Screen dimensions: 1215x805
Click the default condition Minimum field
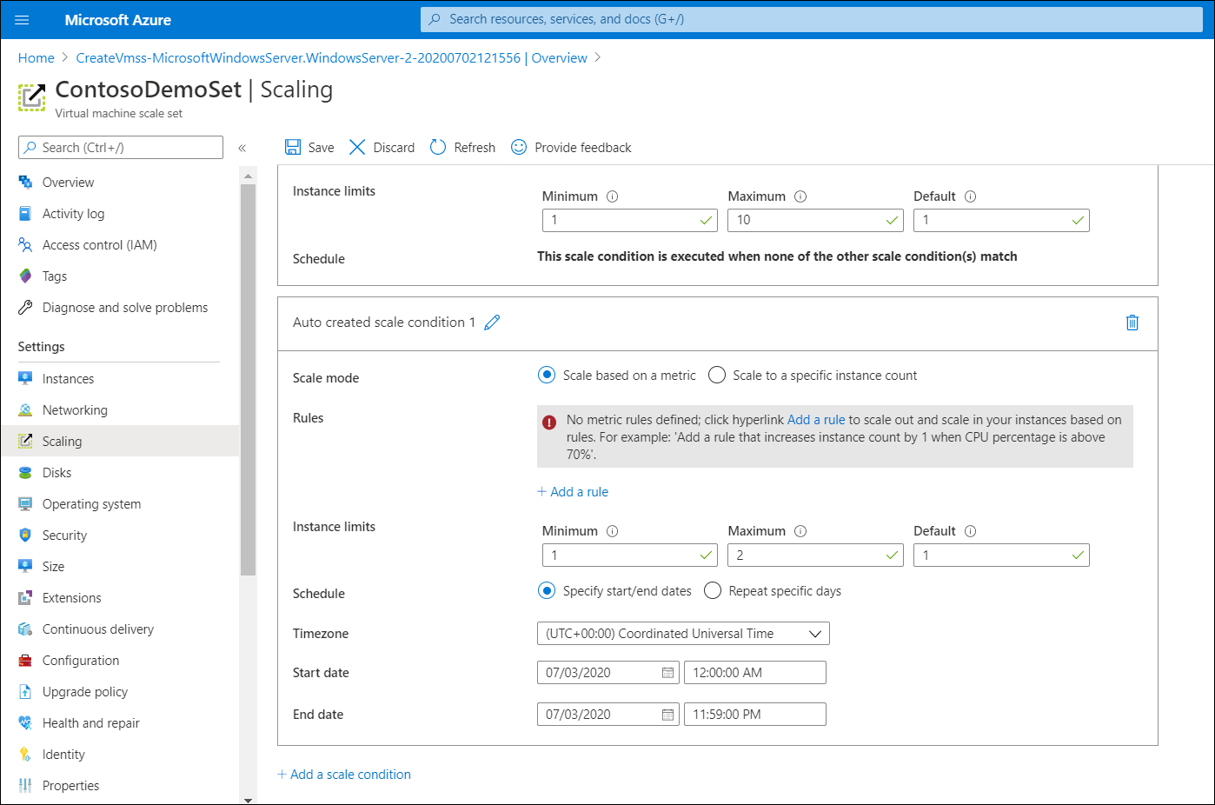pyautogui.click(x=630, y=220)
